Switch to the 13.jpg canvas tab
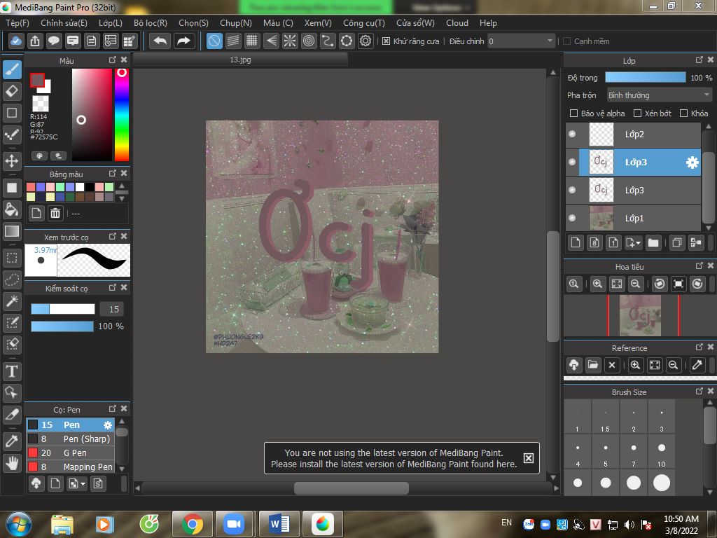Image resolution: width=717 pixels, height=538 pixels. [241, 60]
